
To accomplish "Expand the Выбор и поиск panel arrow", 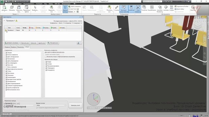I will [x=61, y=14].
